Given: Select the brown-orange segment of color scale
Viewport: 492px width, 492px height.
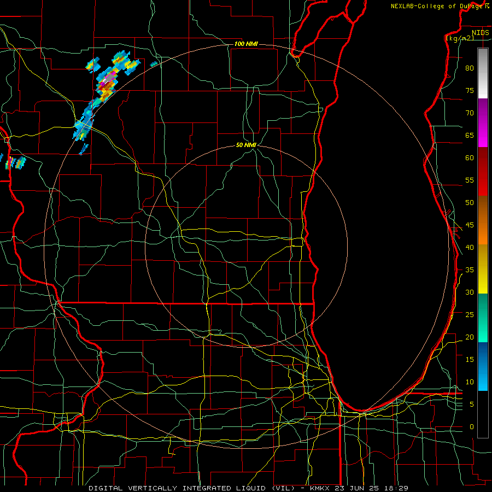Looking at the screenshot, I should coord(483,220).
